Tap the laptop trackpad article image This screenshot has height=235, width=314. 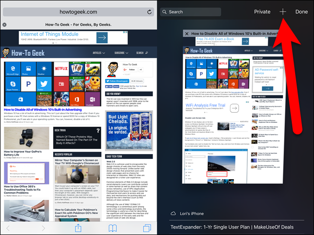27,210
